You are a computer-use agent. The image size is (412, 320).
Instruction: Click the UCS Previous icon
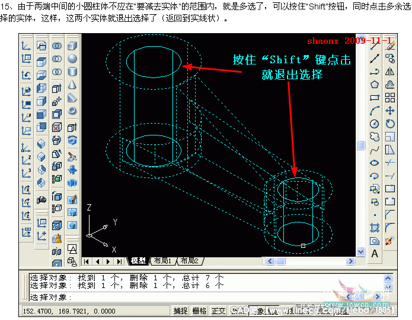pyautogui.click(x=26, y=76)
